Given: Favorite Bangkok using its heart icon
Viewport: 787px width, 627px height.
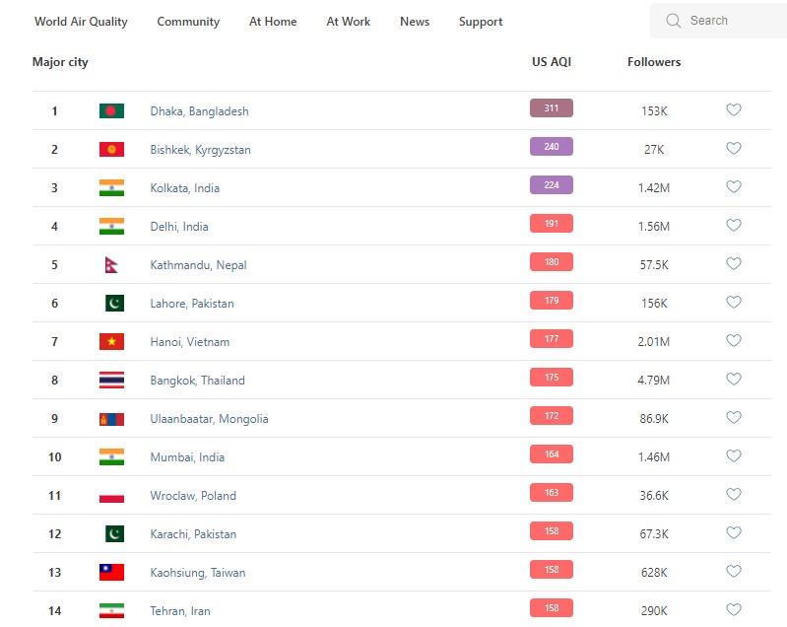Looking at the screenshot, I should pyautogui.click(x=733, y=380).
